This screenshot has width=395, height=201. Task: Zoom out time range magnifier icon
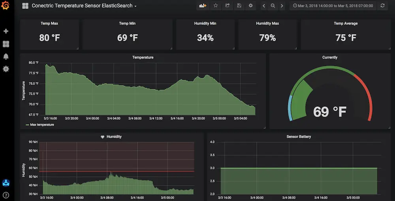click(x=273, y=6)
